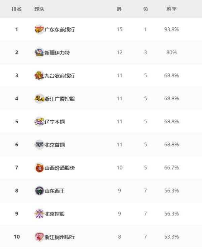Click the 山东西王 team logo
The height and width of the screenshot is (249, 202).
pyautogui.click(x=39, y=191)
